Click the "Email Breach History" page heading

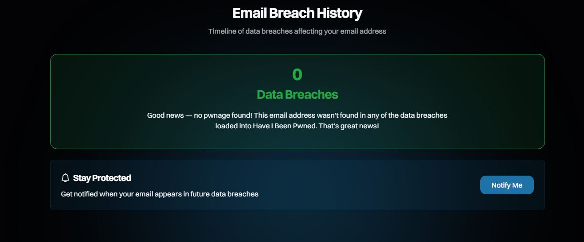(x=297, y=13)
